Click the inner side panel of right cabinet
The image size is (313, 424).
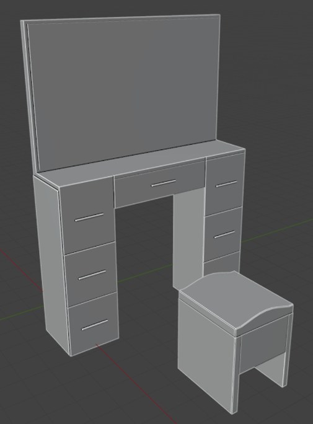(188, 238)
